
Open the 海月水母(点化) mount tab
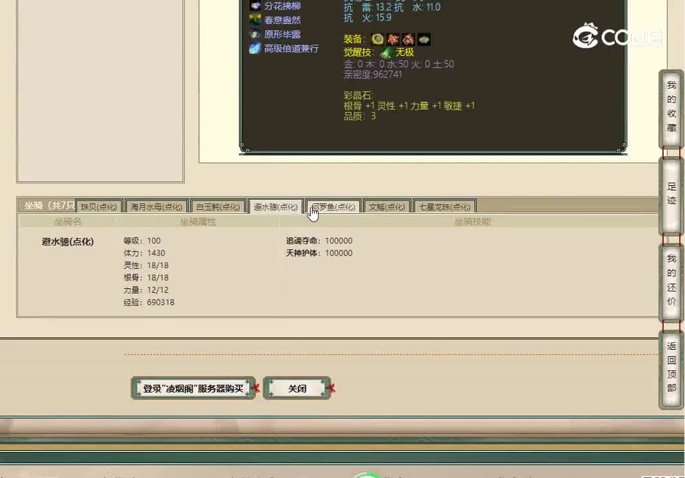click(x=157, y=206)
